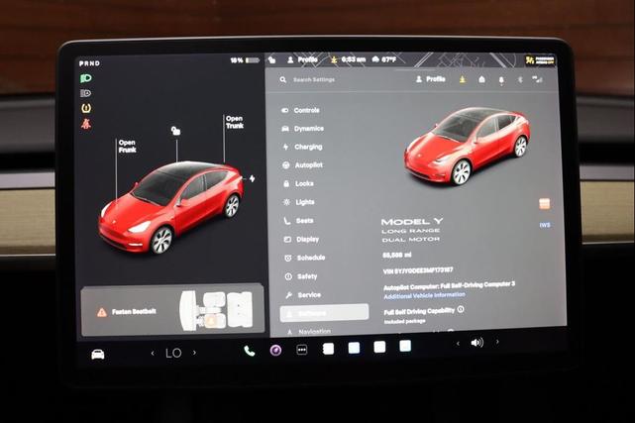This screenshot has height=423, width=635.
Task: Tap the passenger airbag status indicator
Action: pyautogui.click(x=540, y=60)
